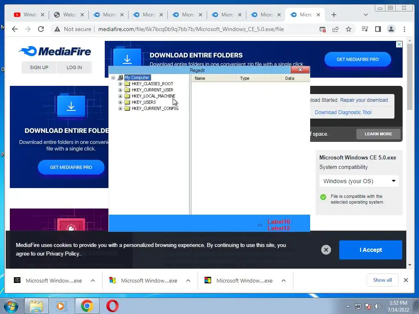Select the HKEY_CURRENT_USER folder icon
Viewport: 419px width, 314px height.
click(x=127, y=90)
